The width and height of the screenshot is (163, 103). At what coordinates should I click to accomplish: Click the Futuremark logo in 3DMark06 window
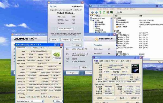[104, 39]
